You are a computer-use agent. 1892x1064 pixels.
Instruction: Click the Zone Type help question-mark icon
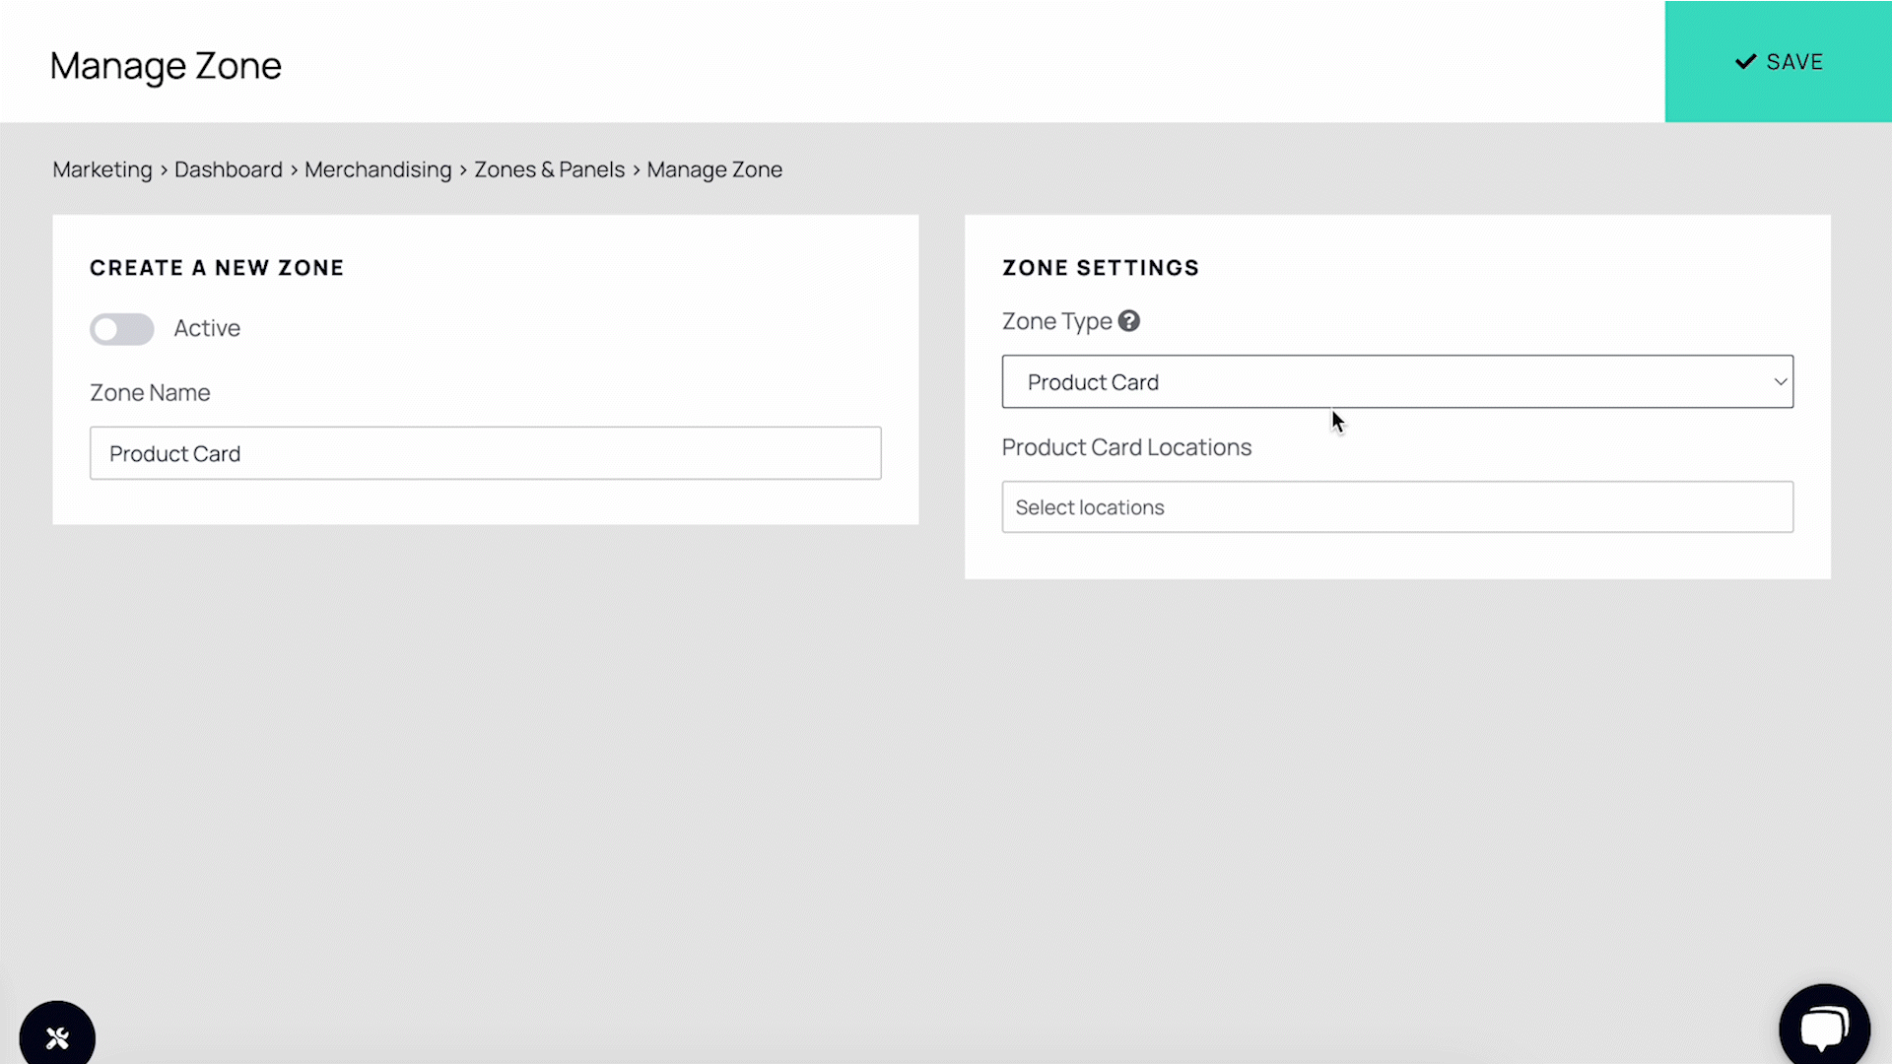tap(1129, 321)
